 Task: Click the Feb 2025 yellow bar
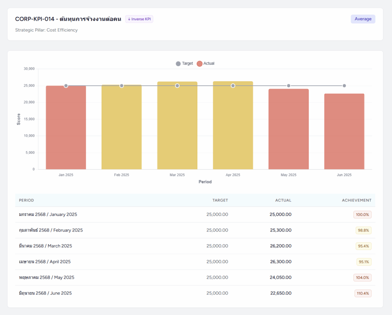point(121,128)
